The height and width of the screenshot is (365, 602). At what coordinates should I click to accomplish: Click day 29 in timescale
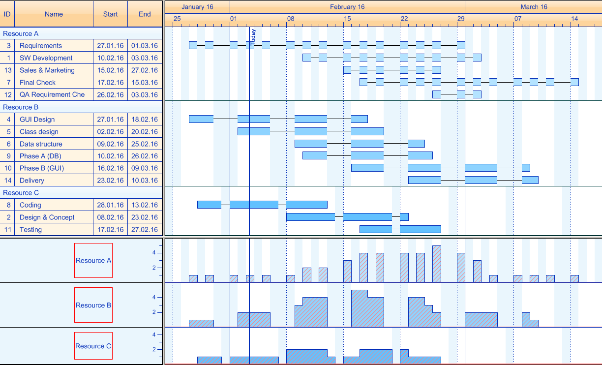tap(461, 19)
